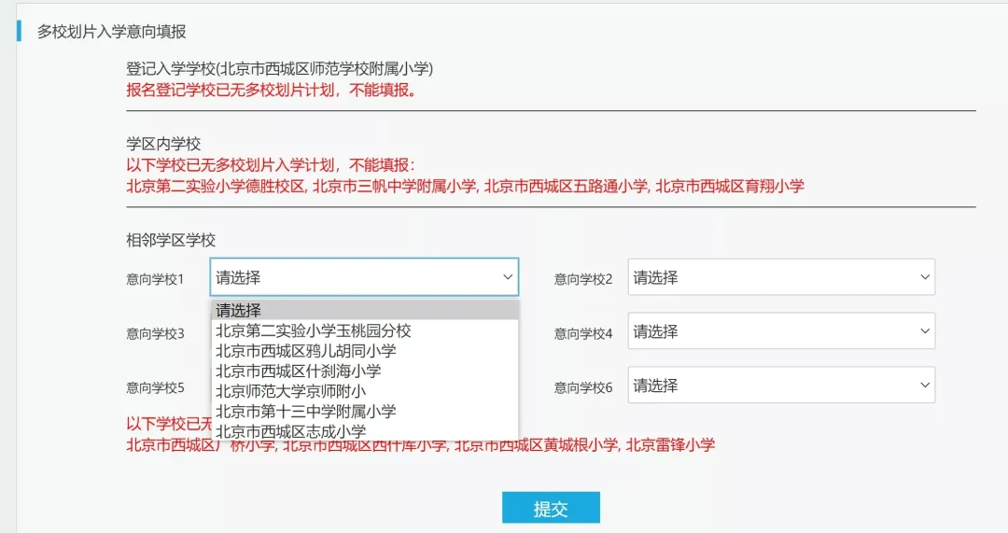Pick 北京师范大学京师附小 from list

[x=365, y=391]
